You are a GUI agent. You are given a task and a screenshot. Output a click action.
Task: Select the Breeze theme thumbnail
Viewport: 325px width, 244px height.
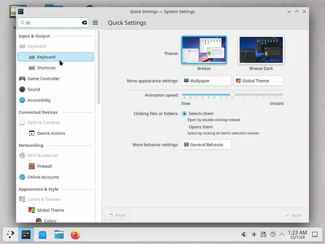[x=204, y=50]
